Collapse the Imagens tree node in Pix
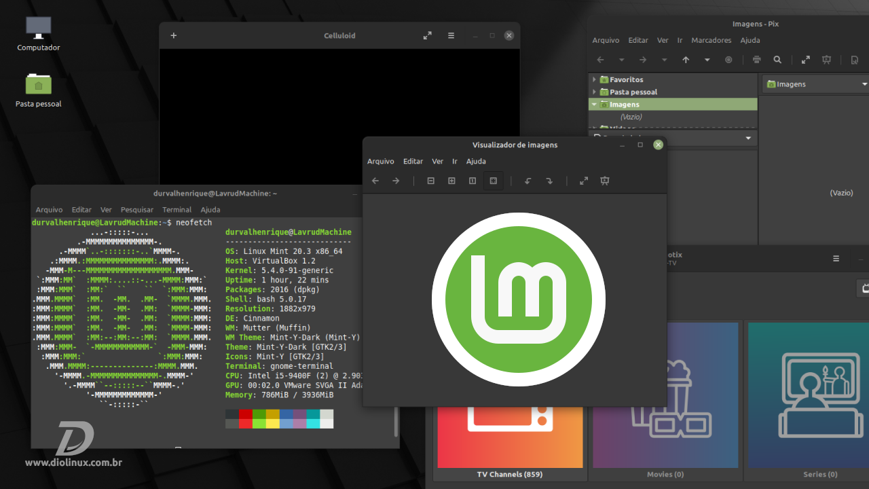Image resolution: width=869 pixels, height=489 pixels. point(594,105)
